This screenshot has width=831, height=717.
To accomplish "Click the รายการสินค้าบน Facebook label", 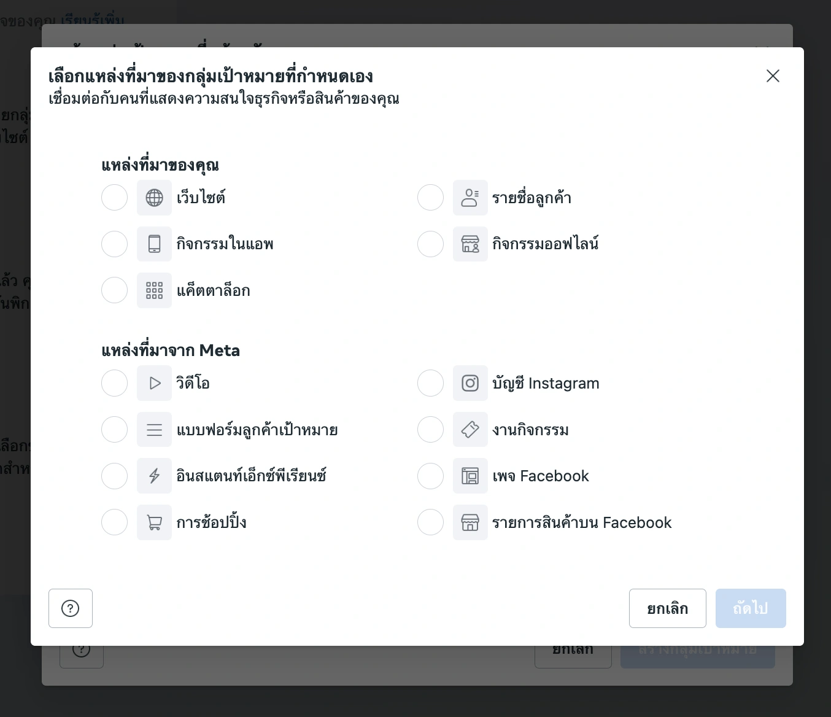I will click(x=582, y=522).
